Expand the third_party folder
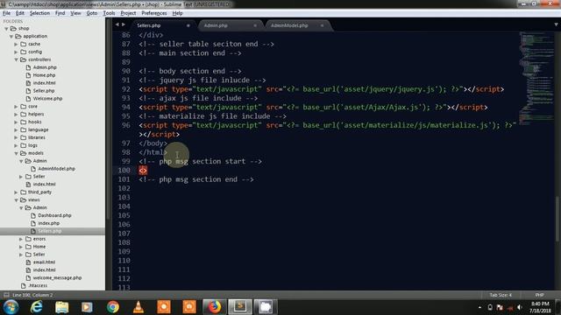Screen dimensions: 561x315 (x=16, y=192)
